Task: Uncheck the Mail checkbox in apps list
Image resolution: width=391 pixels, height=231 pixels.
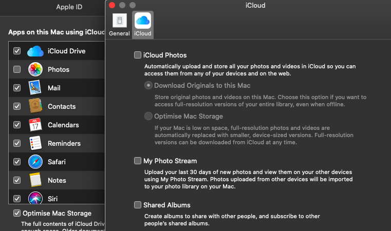Action: [17, 88]
